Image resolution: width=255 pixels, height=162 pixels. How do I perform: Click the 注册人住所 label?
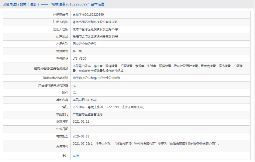(60, 29)
